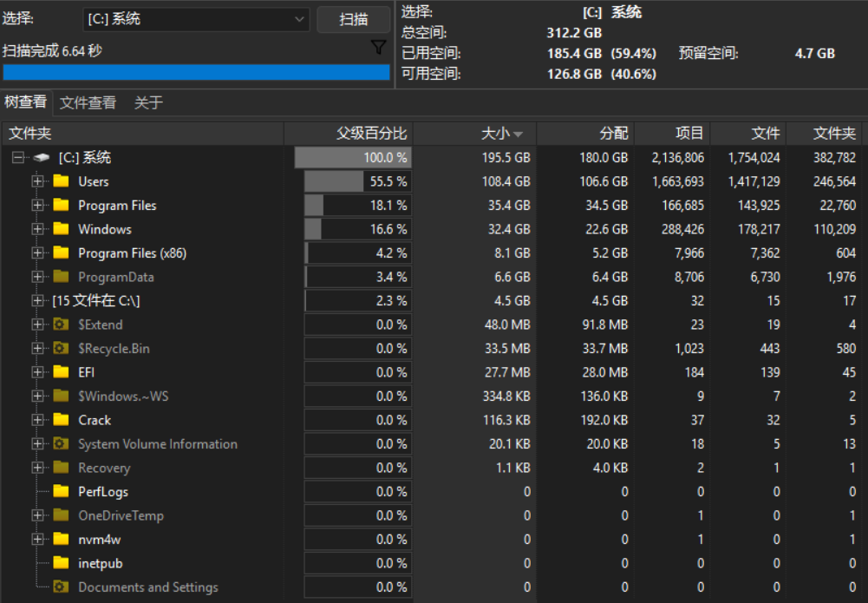Screen dimensions: 868x603
Task: Click the ProgramData folder icon
Action: click(61, 276)
